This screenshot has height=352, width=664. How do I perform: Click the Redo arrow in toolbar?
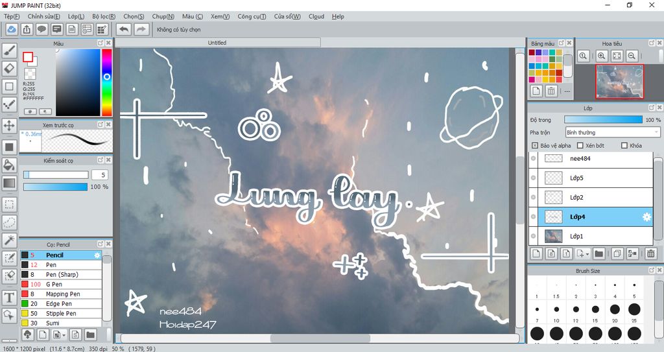point(141,29)
